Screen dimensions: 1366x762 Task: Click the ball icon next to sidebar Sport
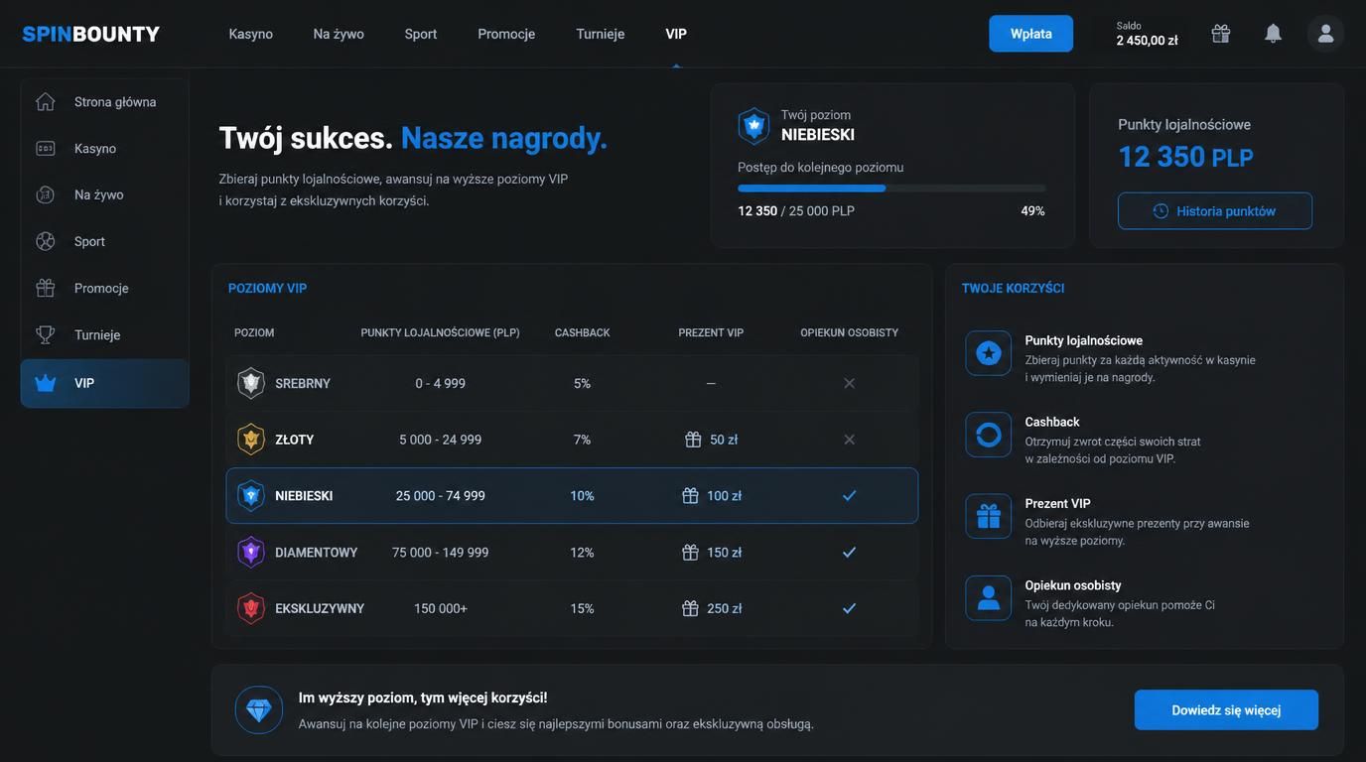(x=46, y=241)
